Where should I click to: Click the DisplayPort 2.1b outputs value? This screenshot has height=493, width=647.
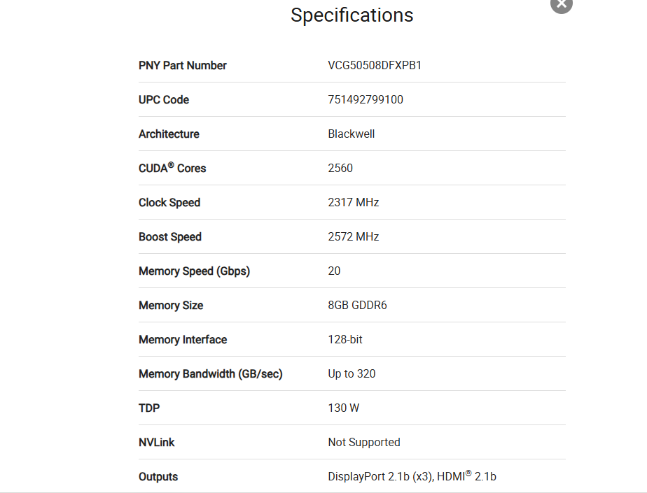tap(412, 476)
